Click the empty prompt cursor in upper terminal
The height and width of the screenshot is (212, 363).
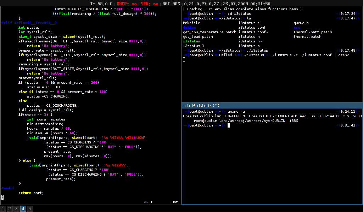click(x=184, y=59)
